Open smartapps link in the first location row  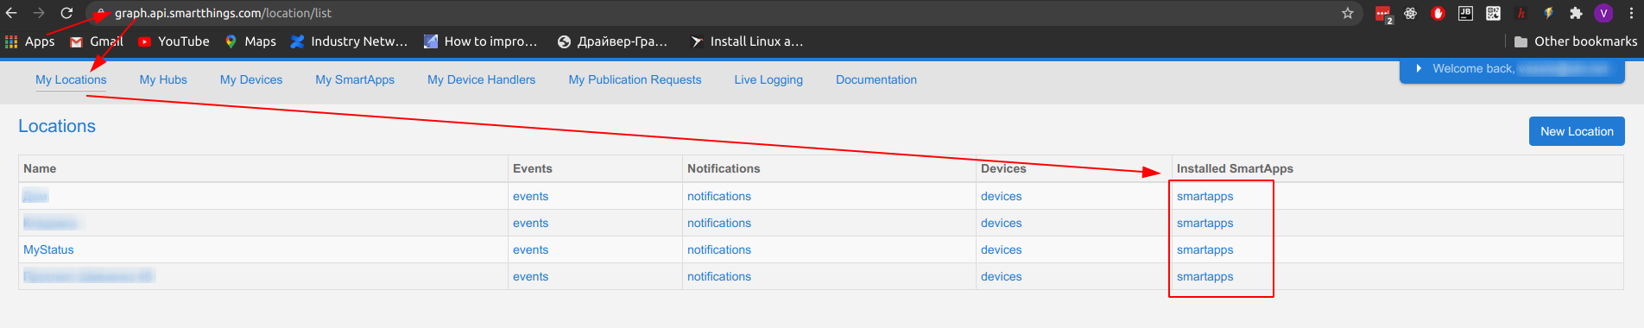[x=1205, y=196]
